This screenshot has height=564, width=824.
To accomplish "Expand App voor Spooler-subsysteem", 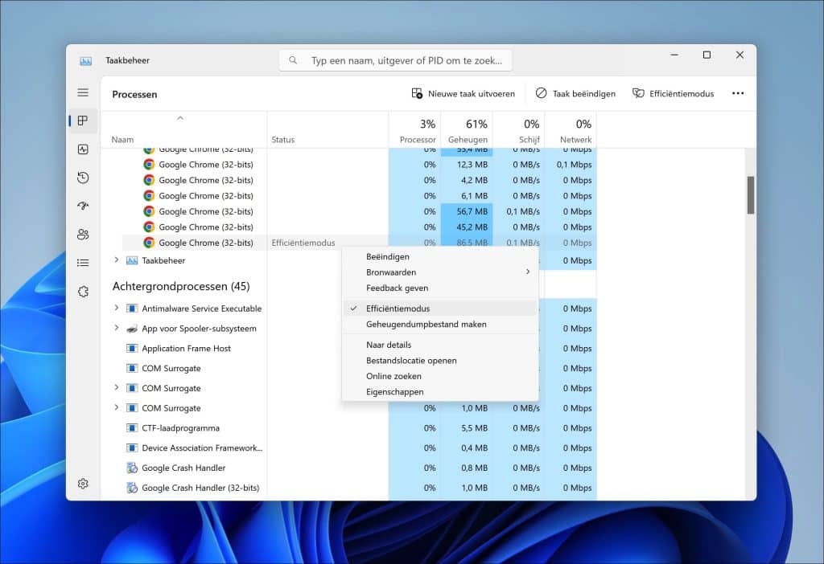I will pyautogui.click(x=117, y=328).
